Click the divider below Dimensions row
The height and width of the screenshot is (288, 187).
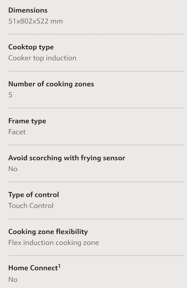point(96,34)
